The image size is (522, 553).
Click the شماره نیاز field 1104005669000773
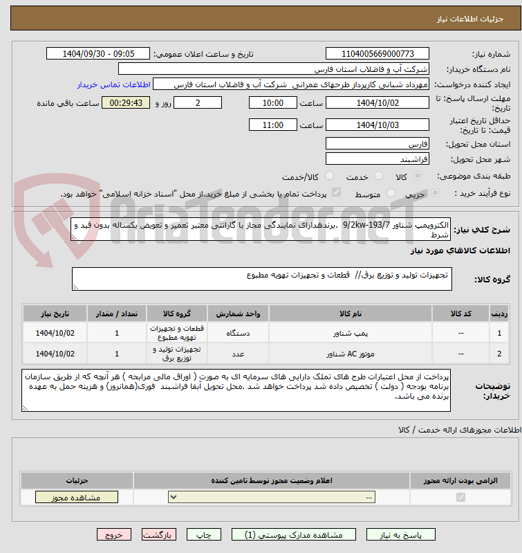[x=377, y=53]
